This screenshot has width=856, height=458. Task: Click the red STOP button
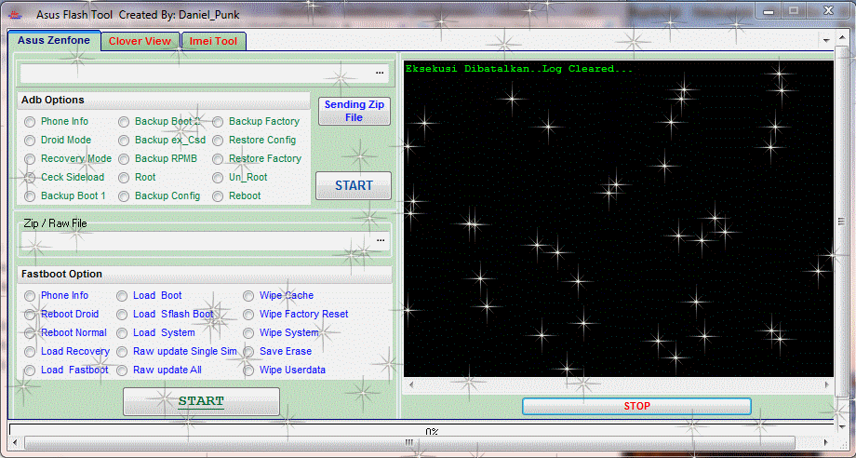[x=636, y=406]
